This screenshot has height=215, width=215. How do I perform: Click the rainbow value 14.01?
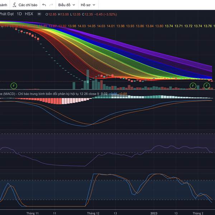(x=111, y=26)
